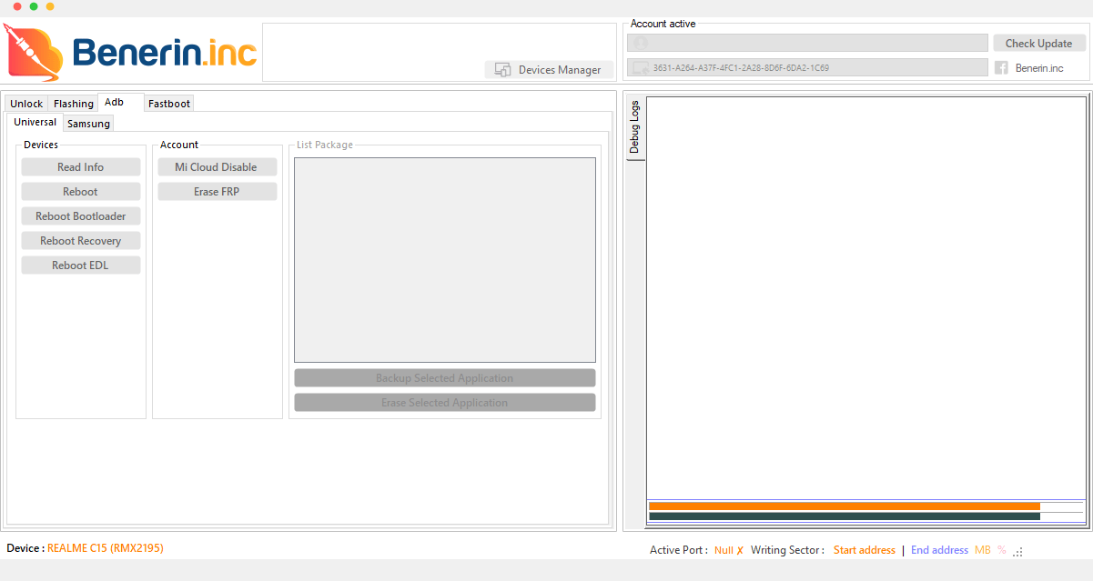Open the Start address link
The height and width of the screenshot is (581, 1093).
coord(864,549)
